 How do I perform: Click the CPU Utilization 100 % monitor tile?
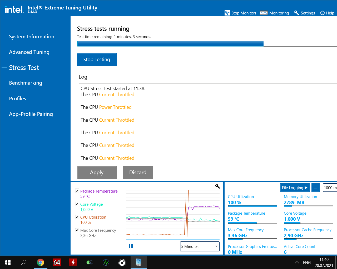(x=252, y=201)
